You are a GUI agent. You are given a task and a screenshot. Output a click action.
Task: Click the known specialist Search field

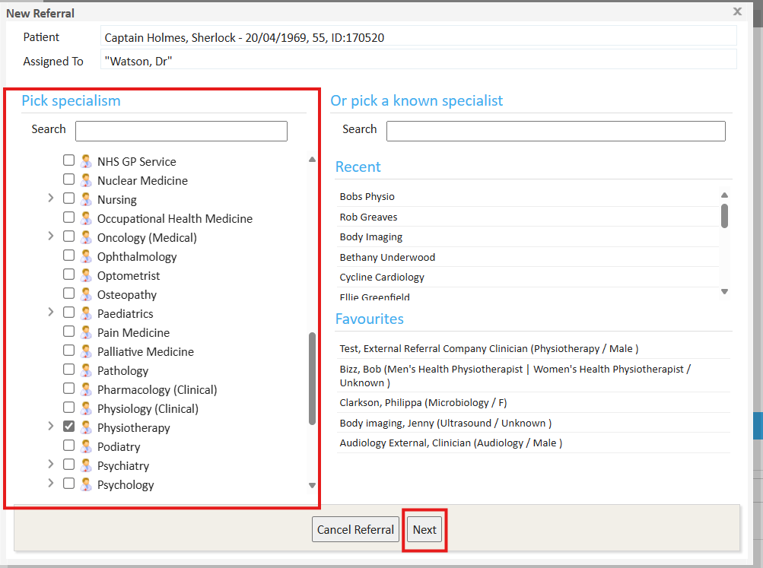555,131
